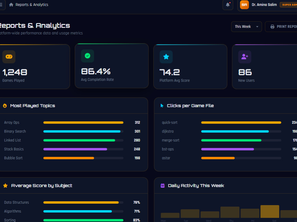Click the 312 count for Array Ops

tap(138, 122)
